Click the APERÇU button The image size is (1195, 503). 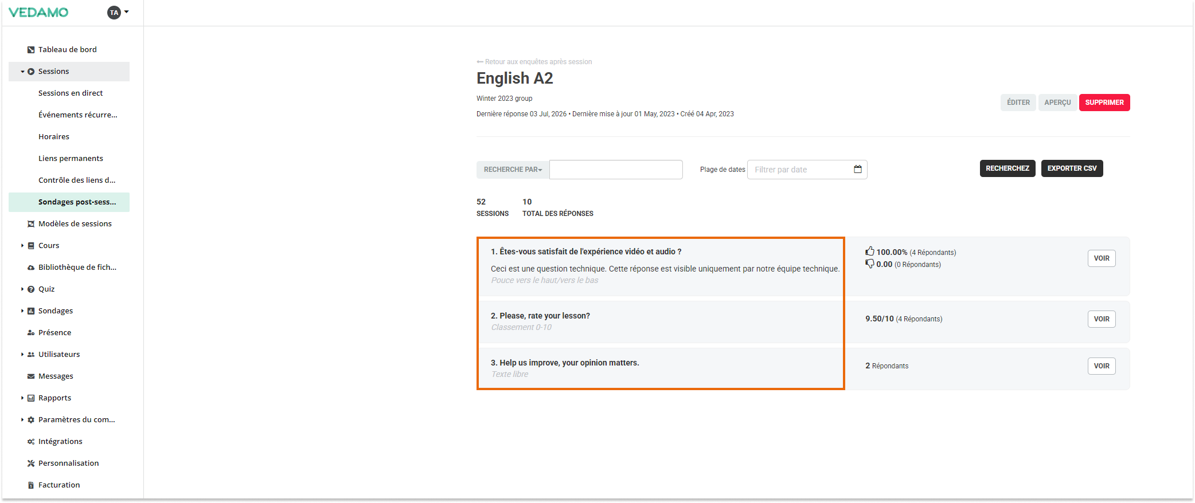(x=1057, y=103)
